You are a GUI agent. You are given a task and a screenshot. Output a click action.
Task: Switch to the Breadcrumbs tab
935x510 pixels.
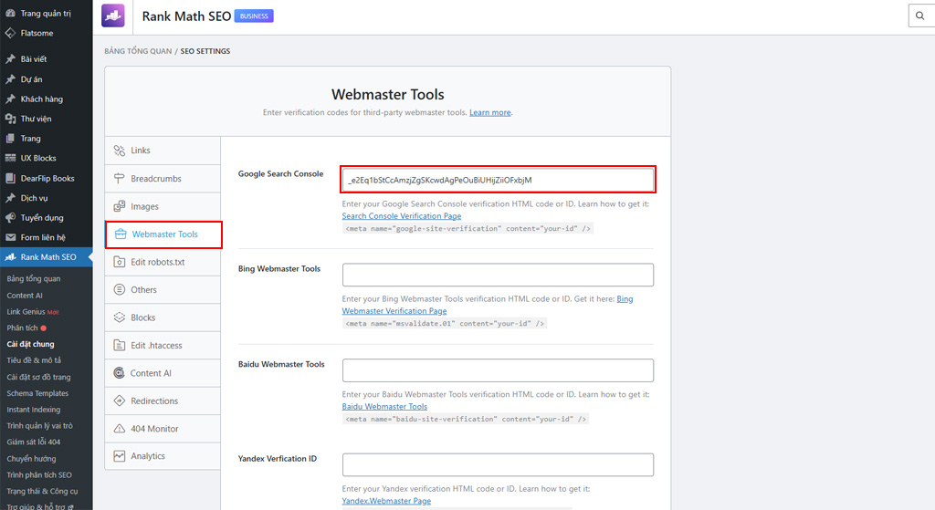click(163, 179)
